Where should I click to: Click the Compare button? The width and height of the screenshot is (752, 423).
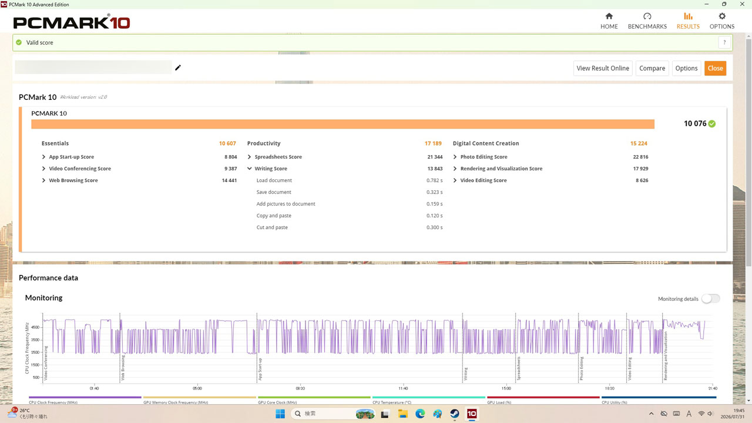click(x=652, y=68)
